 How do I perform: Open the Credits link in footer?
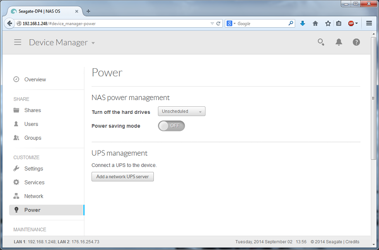point(352,242)
